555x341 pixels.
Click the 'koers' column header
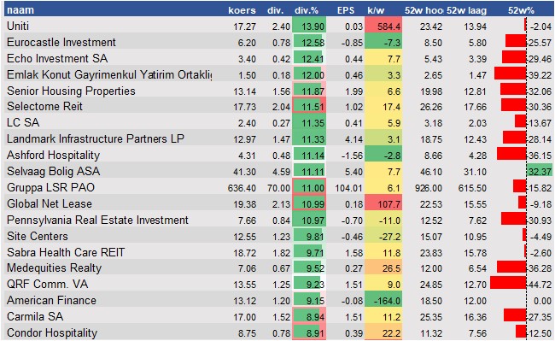[x=242, y=10]
